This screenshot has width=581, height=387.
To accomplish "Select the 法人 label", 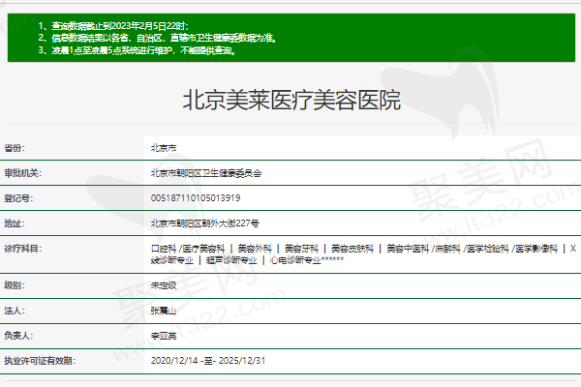I will [x=15, y=311].
